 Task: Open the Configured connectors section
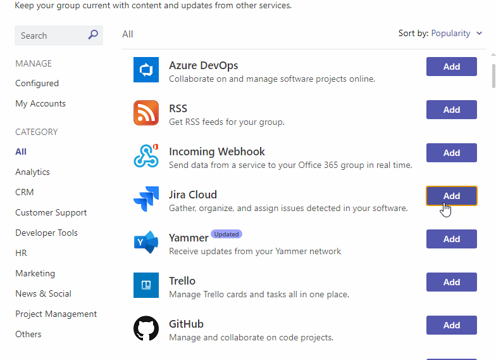[x=37, y=84]
